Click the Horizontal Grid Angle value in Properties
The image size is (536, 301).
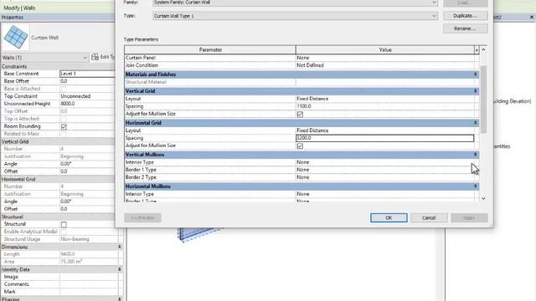click(x=87, y=202)
